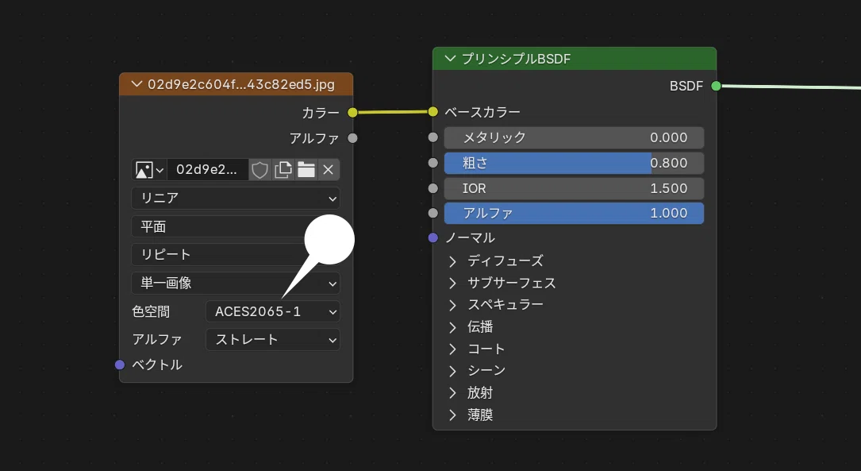Open image file with folder icon
The height and width of the screenshot is (471, 861).
pyautogui.click(x=306, y=170)
